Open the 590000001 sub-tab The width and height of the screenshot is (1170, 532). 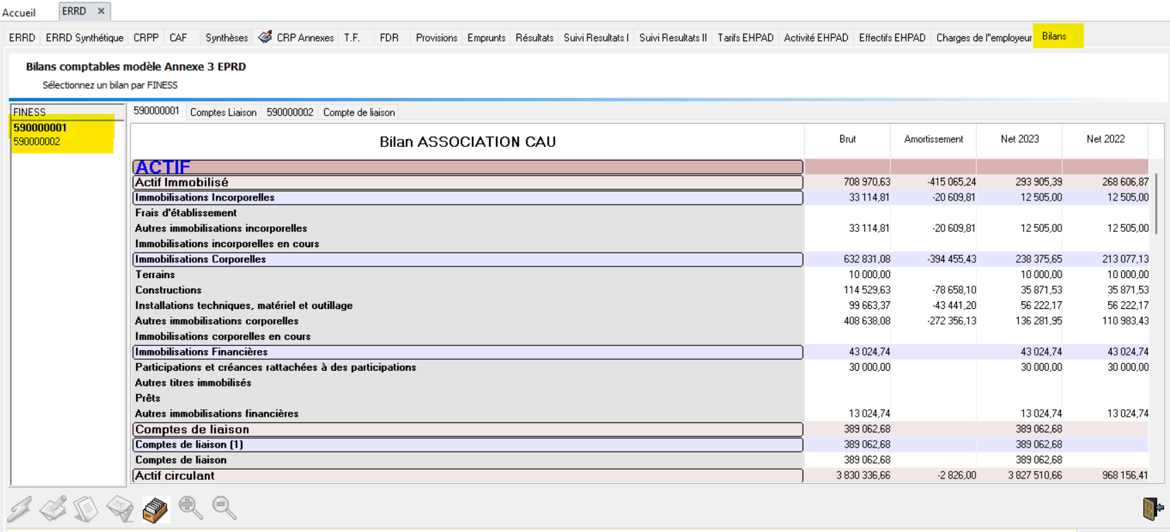point(156,111)
